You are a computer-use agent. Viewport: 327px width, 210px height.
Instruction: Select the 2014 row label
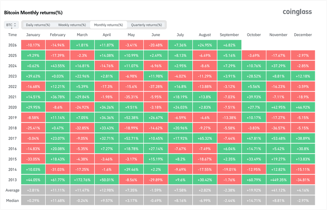coord(12,169)
